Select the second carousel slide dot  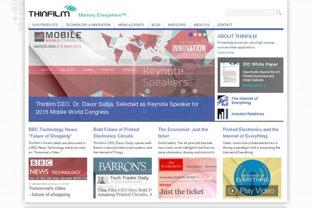[x=196, y=35]
